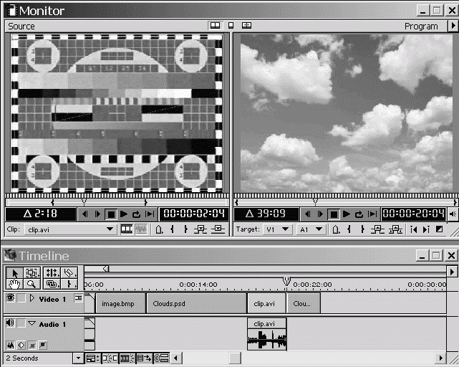
Task: Click Dual View icon in Monitor
Action: coord(214,26)
